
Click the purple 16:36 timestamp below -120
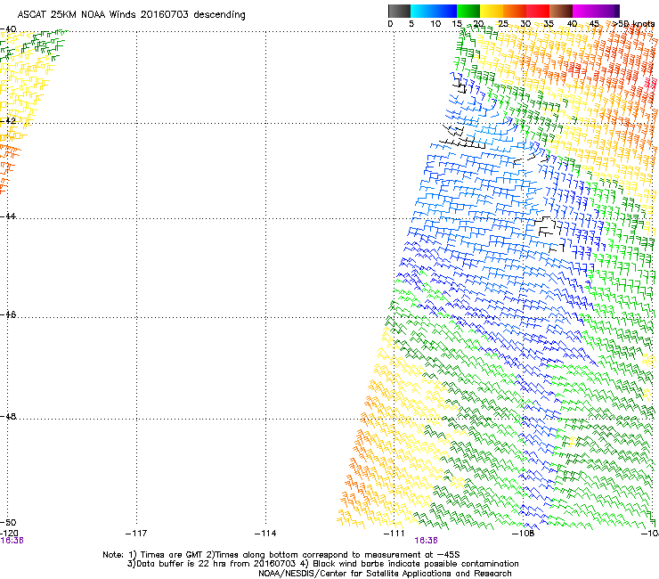tap(12, 541)
